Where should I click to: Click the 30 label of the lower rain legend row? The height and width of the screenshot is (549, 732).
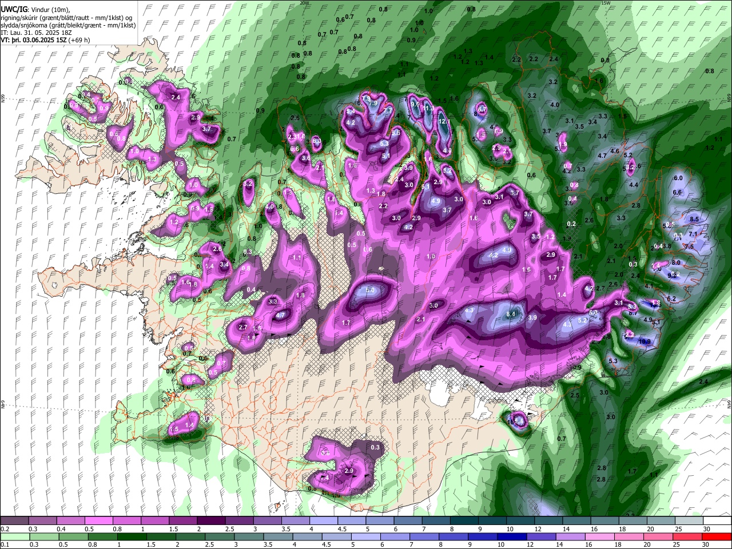(706, 544)
